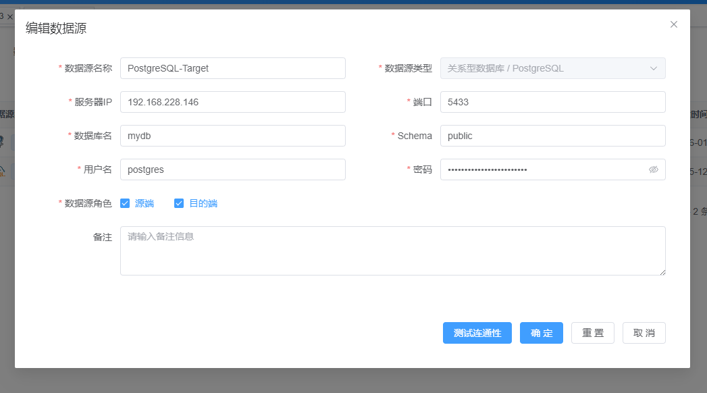Toggle password visibility with the eye icon
This screenshot has width=707, height=393.
pyautogui.click(x=653, y=169)
